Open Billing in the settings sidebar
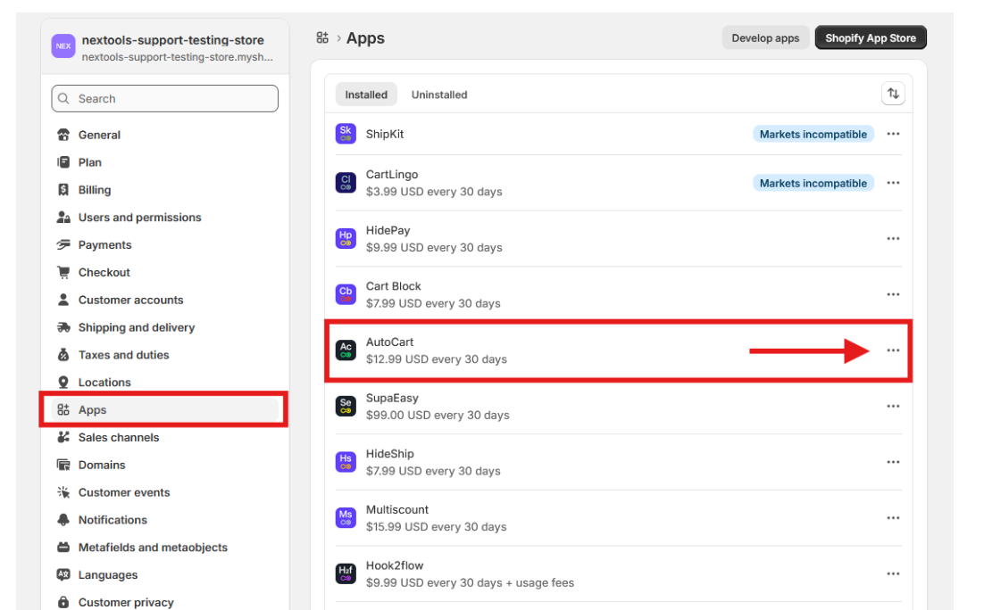Image resolution: width=984 pixels, height=610 pixels. click(x=95, y=190)
